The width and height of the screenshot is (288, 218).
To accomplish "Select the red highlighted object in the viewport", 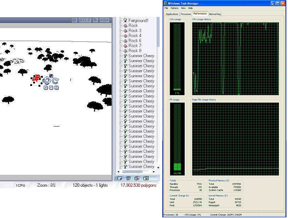I will 36,78.
